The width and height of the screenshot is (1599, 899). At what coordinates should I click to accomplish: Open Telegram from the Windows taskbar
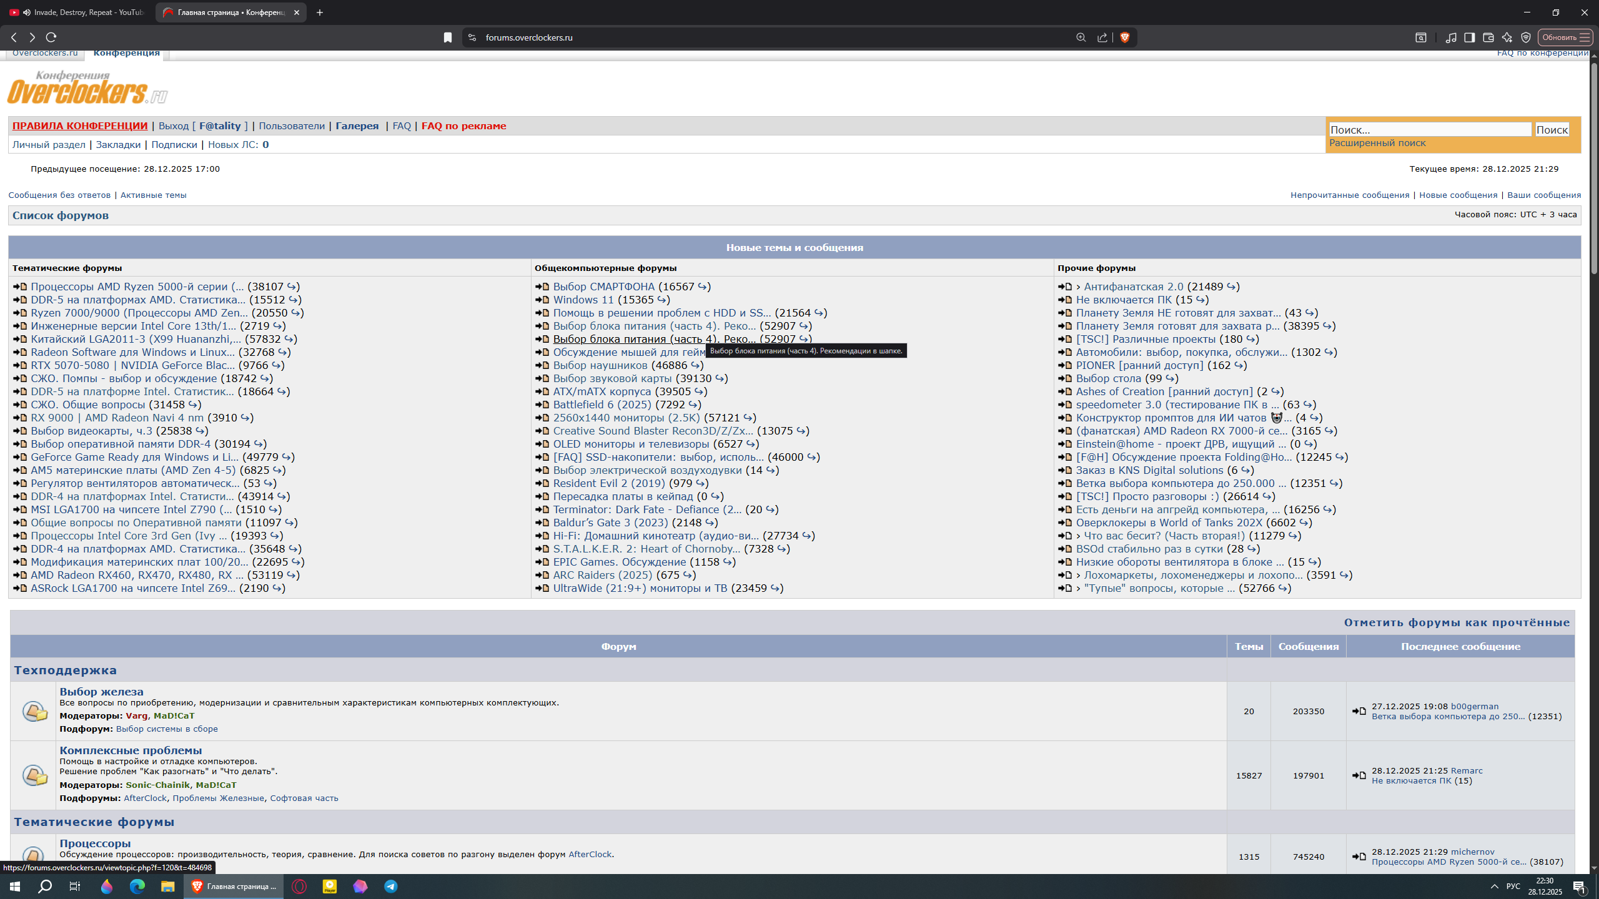click(391, 887)
